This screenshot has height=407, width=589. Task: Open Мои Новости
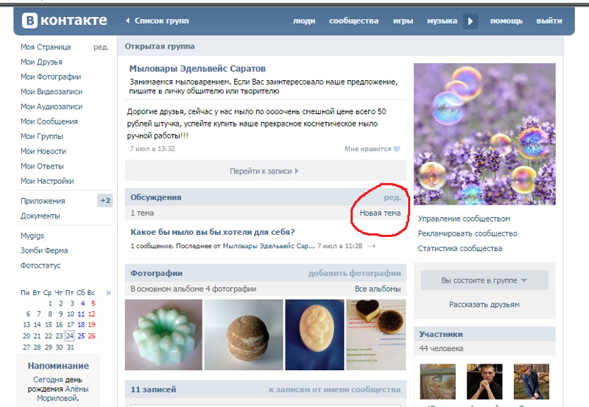point(43,152)
